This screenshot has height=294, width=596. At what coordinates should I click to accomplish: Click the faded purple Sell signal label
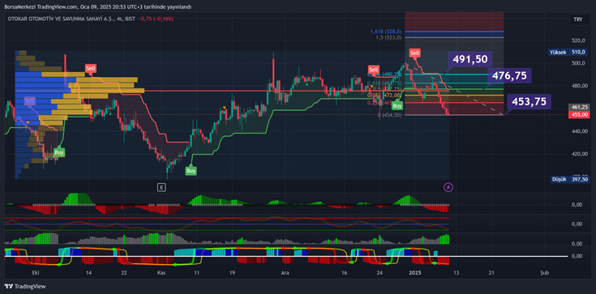coord(30,100)
